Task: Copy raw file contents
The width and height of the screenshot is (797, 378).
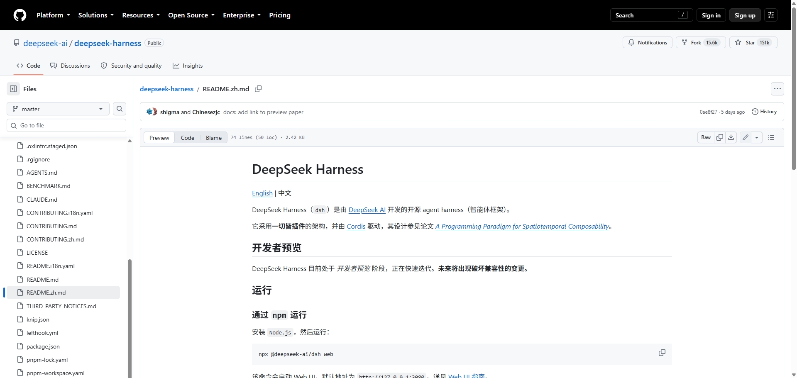Action: 720,137
